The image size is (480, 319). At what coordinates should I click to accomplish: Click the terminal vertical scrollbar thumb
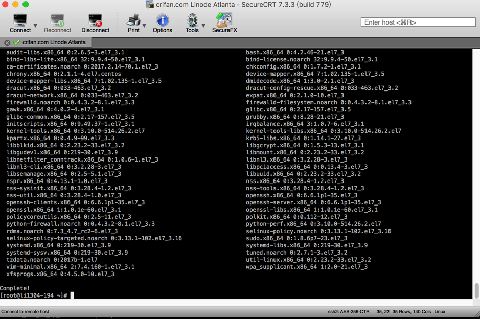[476, 290]
